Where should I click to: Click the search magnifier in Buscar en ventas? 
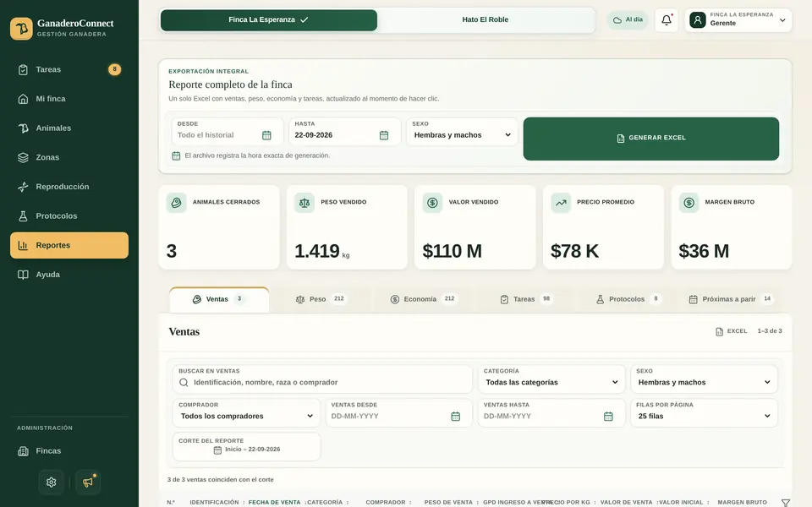tap(184, 382)
